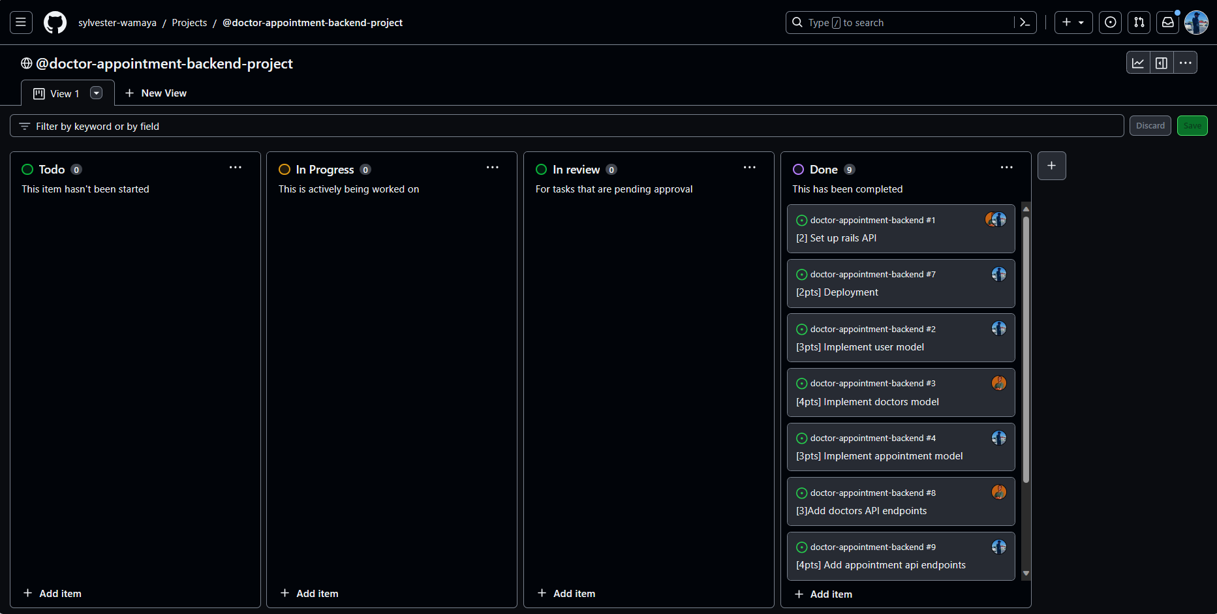Save the current view changes
The width and height of the screenshot is (1217, 614).
[x=1192, y=125]
